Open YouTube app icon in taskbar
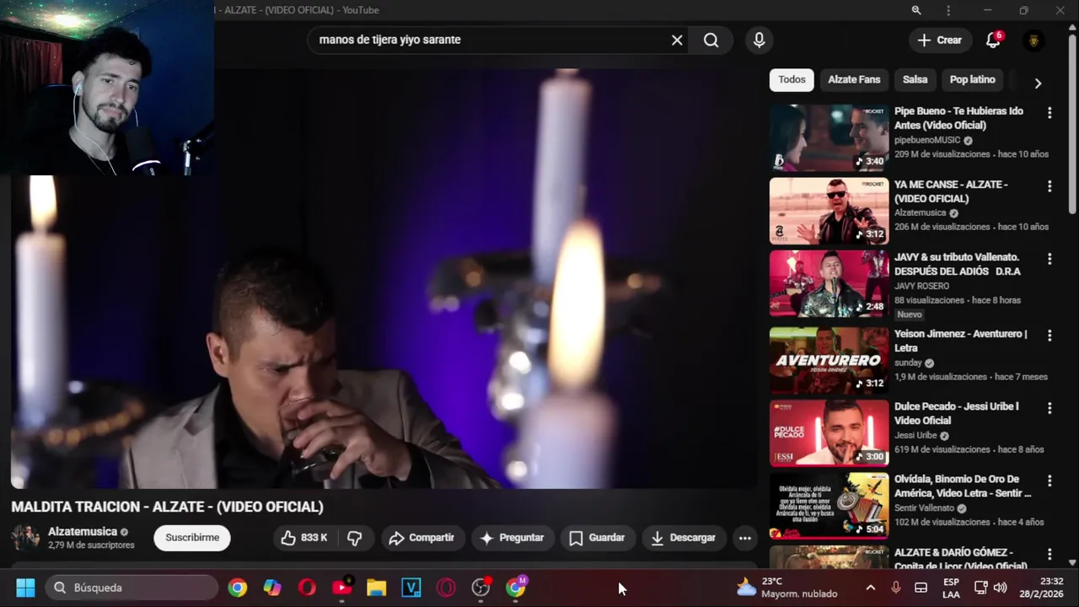This screenshot has width=1079, height=607. [342, 588]
